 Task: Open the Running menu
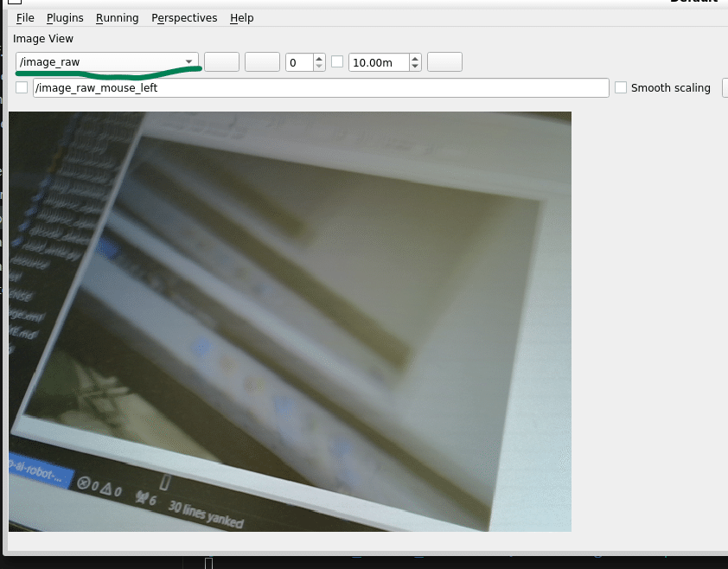[117, 17]
